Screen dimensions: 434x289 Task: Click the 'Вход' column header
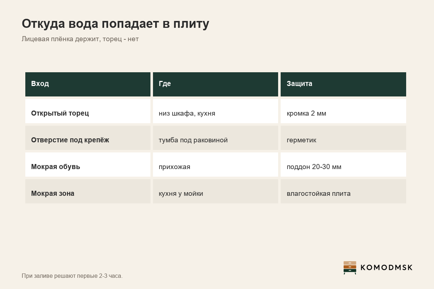(88, 84)
